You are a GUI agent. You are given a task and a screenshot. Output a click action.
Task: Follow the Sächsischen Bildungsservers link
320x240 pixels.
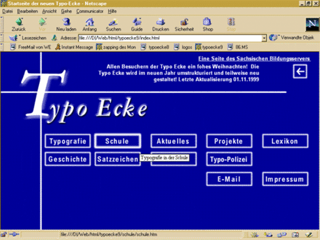point(254,59)
